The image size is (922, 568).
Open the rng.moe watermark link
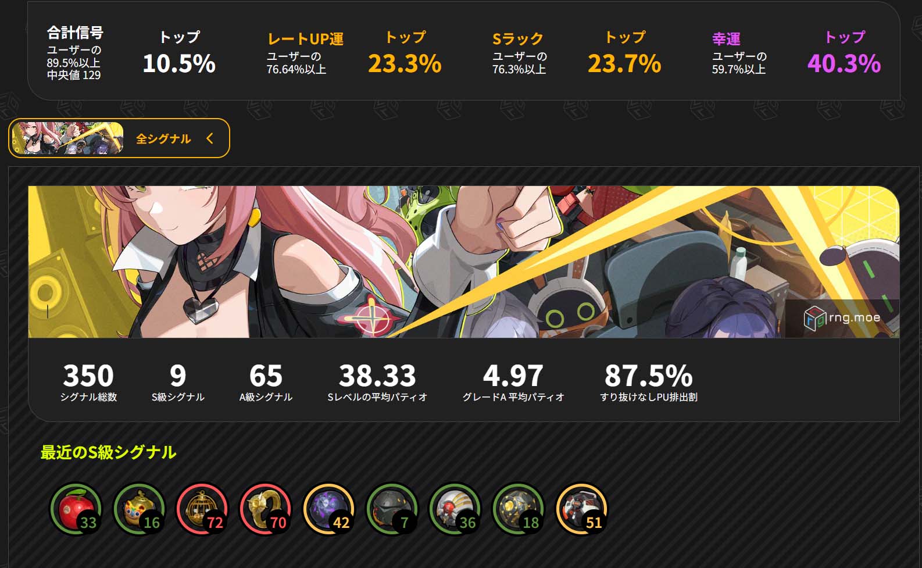[x=842, y=318]
